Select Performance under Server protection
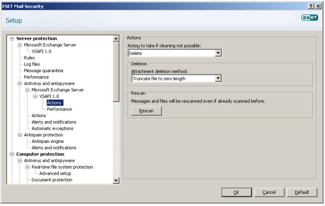Viewport: 325px width, 206px height. coord(36,77)
